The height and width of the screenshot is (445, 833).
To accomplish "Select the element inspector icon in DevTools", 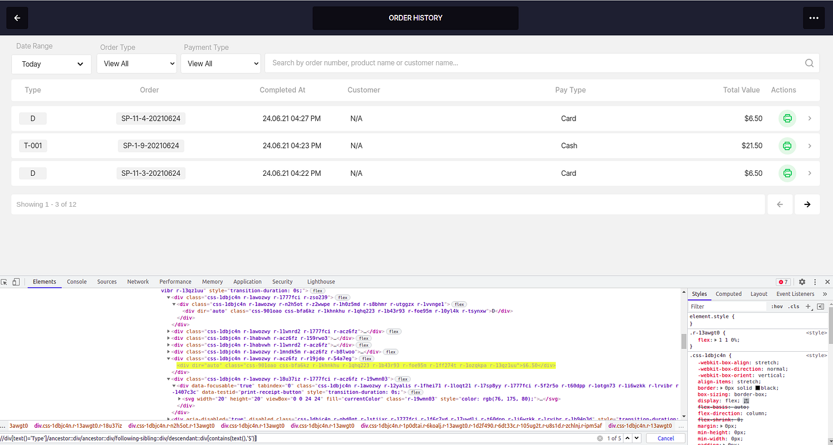I will tap(5, 281).
